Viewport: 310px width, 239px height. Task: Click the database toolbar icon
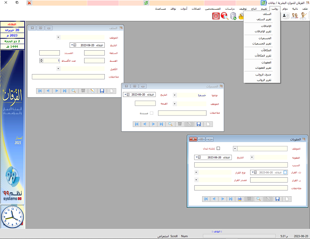tap(233, 16)
